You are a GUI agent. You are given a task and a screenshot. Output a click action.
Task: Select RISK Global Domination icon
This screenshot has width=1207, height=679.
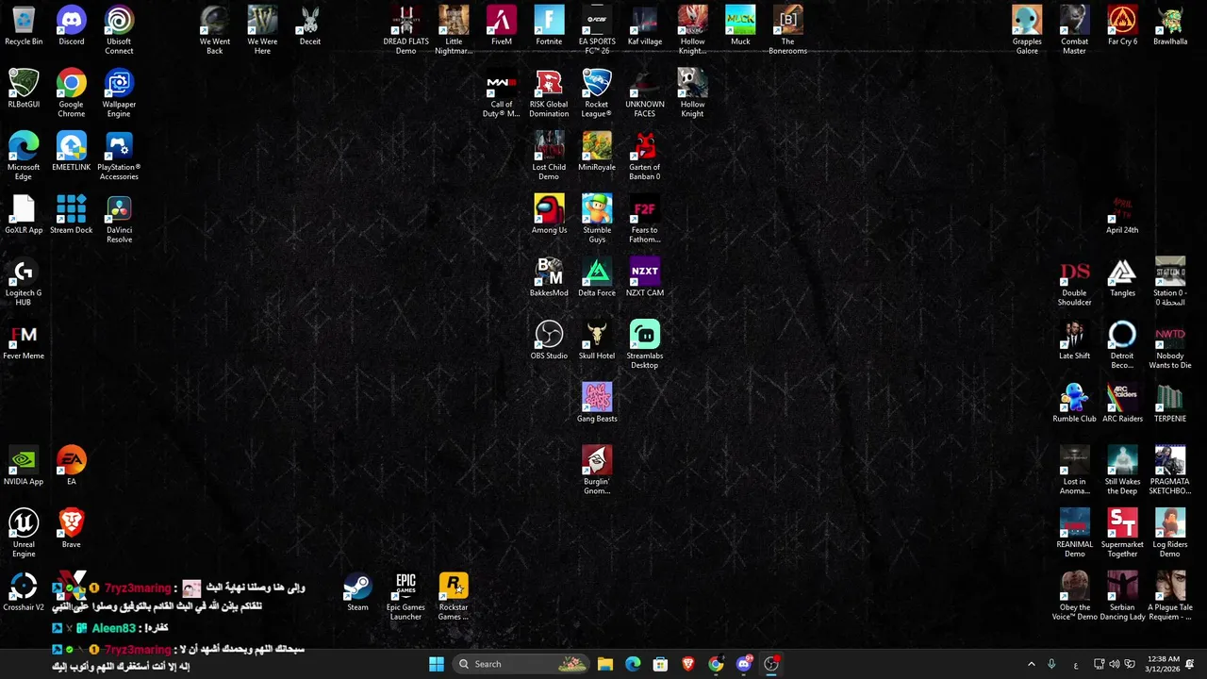click(x=549, y=93)
